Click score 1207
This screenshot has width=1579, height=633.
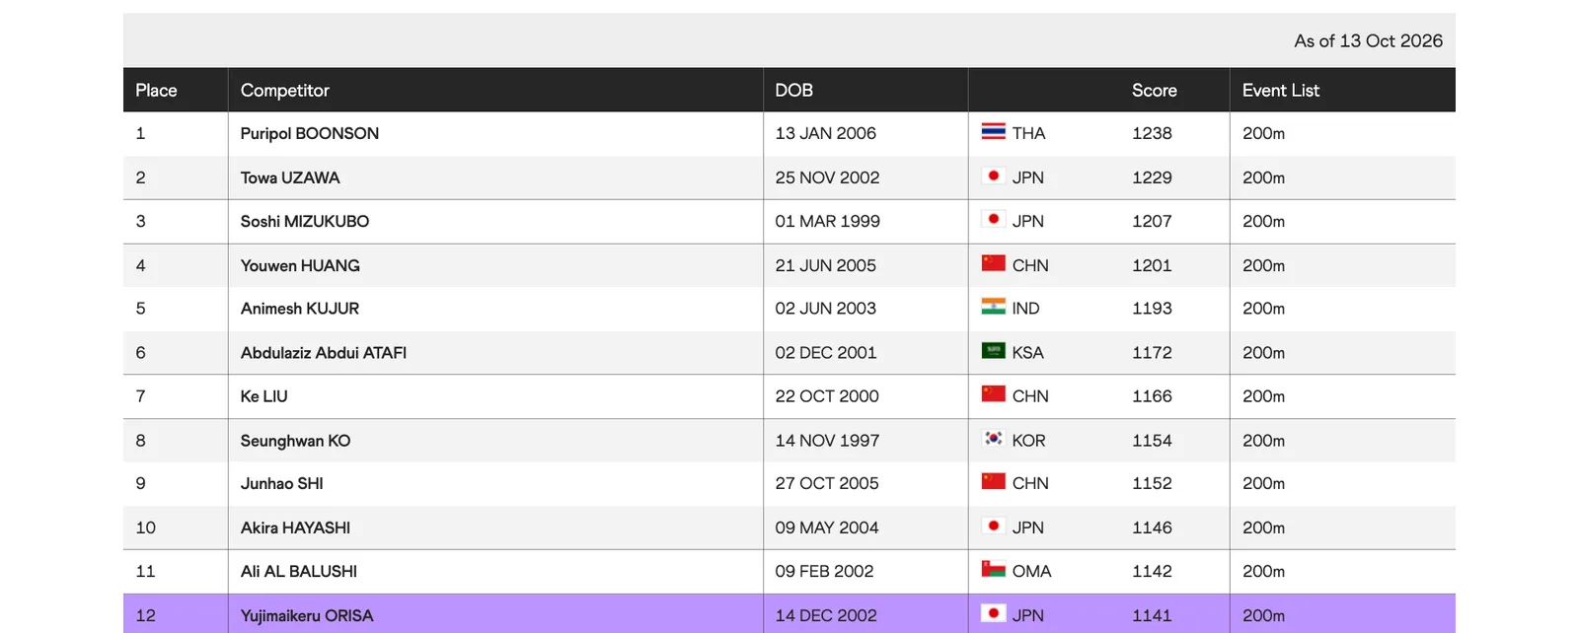tap(1152, 221)
